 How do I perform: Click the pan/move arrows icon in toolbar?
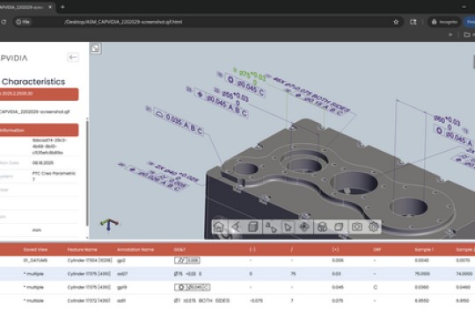click(304, 226)
